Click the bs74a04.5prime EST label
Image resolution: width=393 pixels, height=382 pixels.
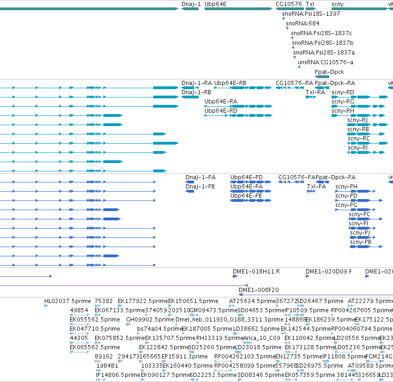coord(160,329)
